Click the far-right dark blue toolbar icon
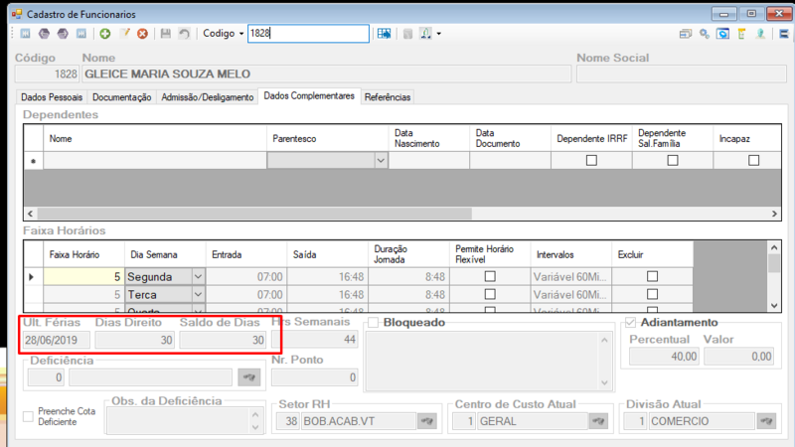 [x=784, y=34]
